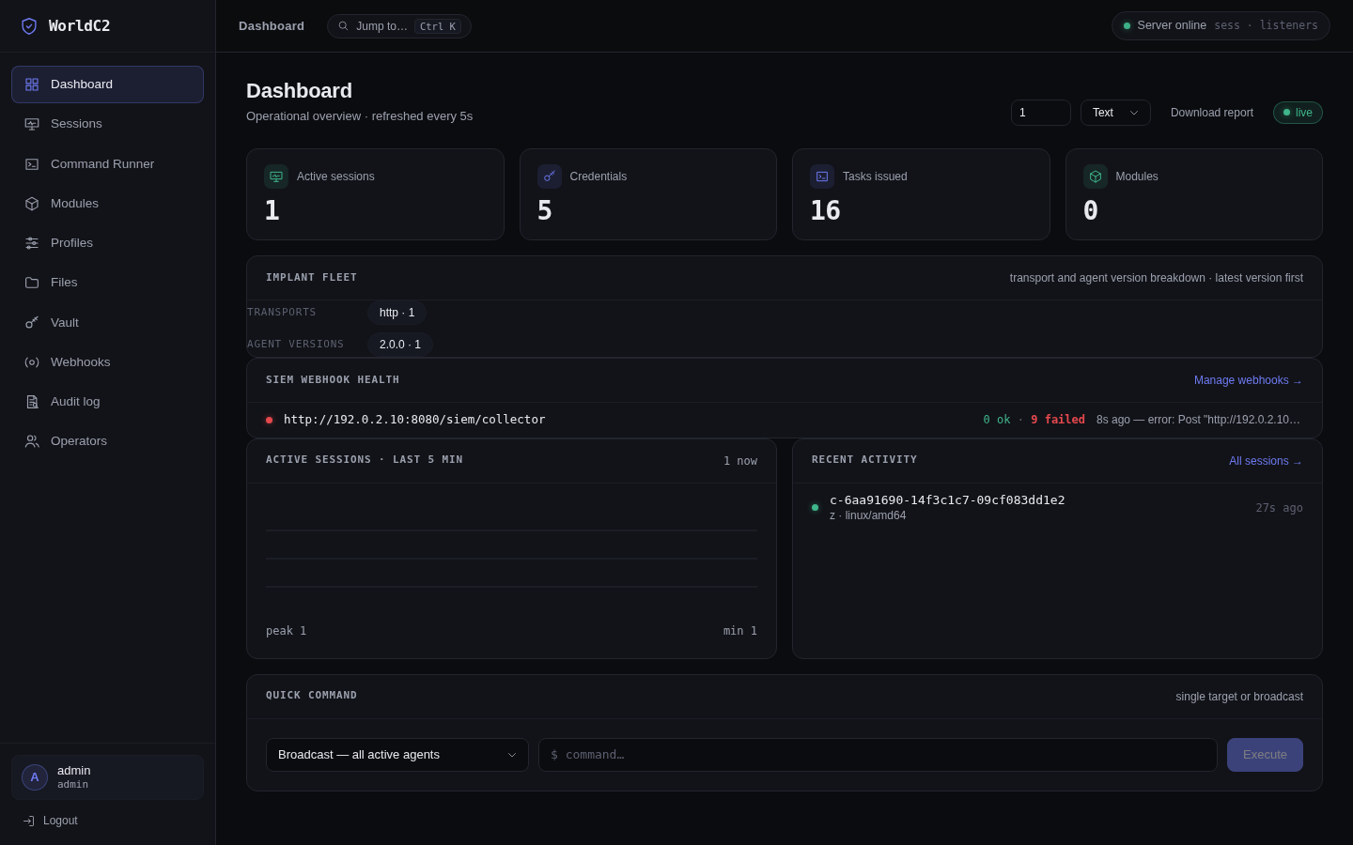1353x845 pixels.
Task: Click the 9 failed count
Action: [x=1058, y=420]
